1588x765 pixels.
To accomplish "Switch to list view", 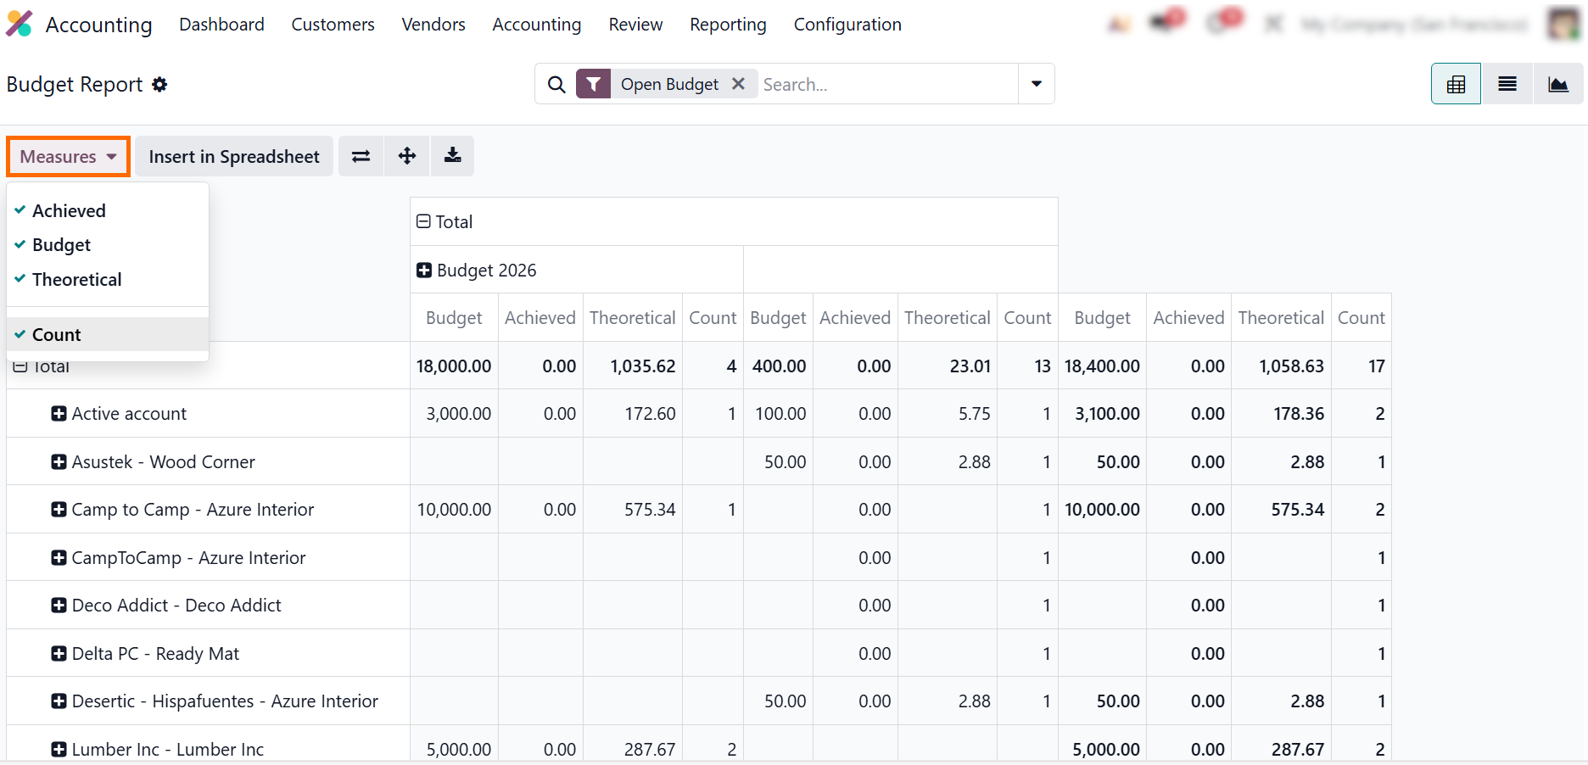I will [1507, 84].
